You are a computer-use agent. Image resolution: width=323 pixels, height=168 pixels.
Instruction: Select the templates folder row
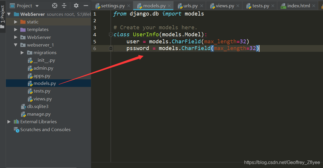[49, 30]
